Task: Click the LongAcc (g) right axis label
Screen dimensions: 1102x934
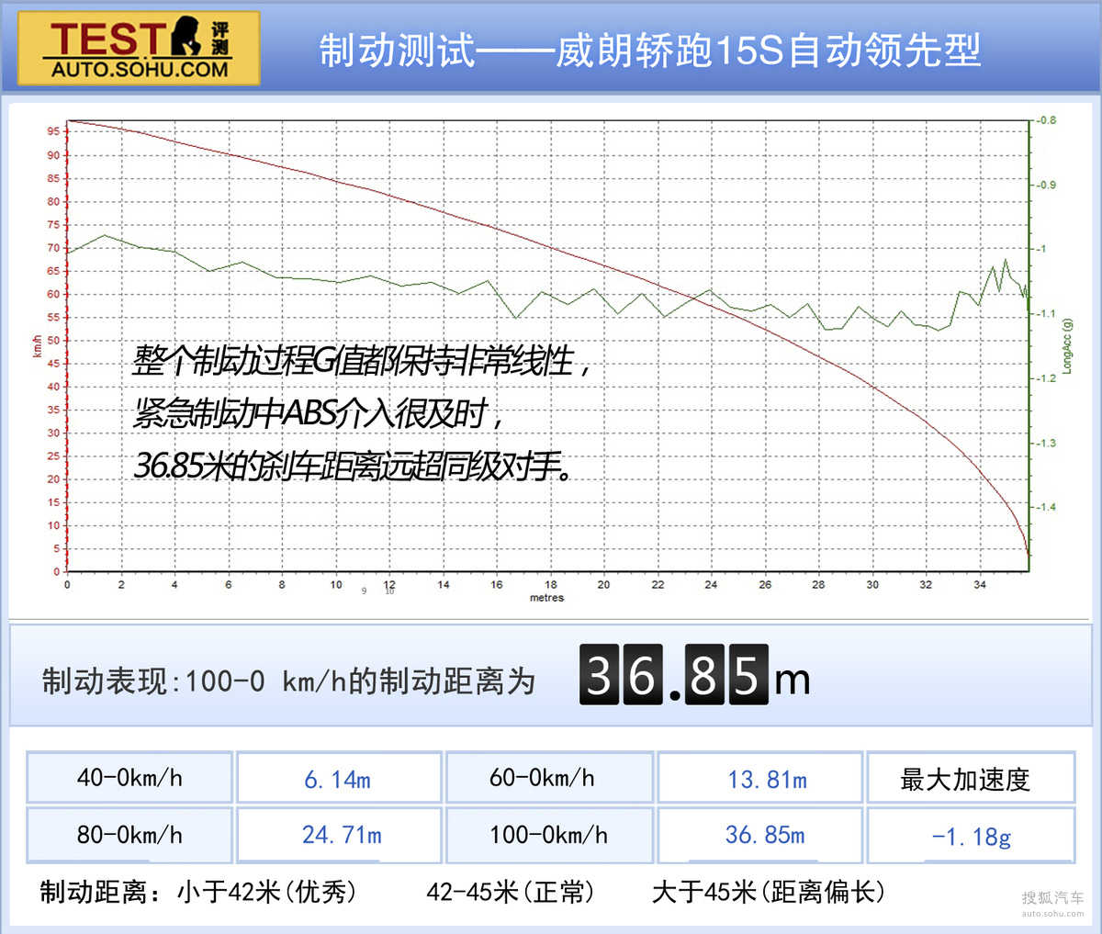Action: [x=1067, y=346]
